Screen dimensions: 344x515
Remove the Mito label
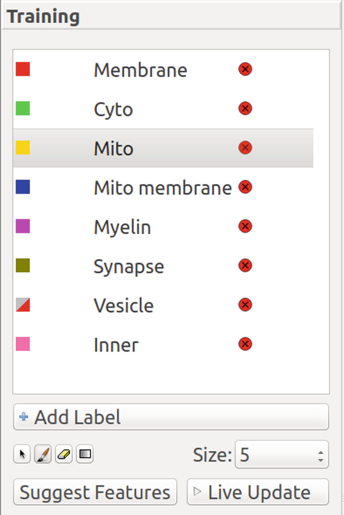click(245, 148)
